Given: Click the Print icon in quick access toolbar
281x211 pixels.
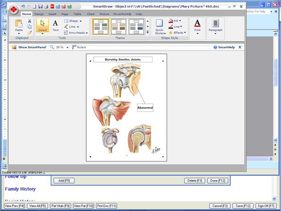Looking at the screenshot, I should point(46,6).
